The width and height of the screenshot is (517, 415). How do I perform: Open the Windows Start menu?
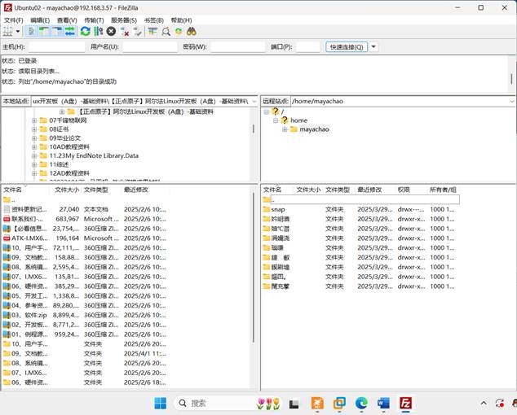pos(161,403)
